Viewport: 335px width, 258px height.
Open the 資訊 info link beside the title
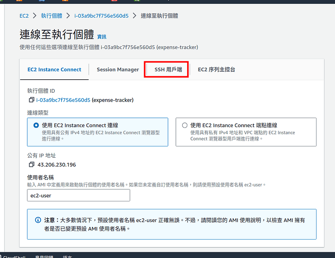[x=102, y=37]
